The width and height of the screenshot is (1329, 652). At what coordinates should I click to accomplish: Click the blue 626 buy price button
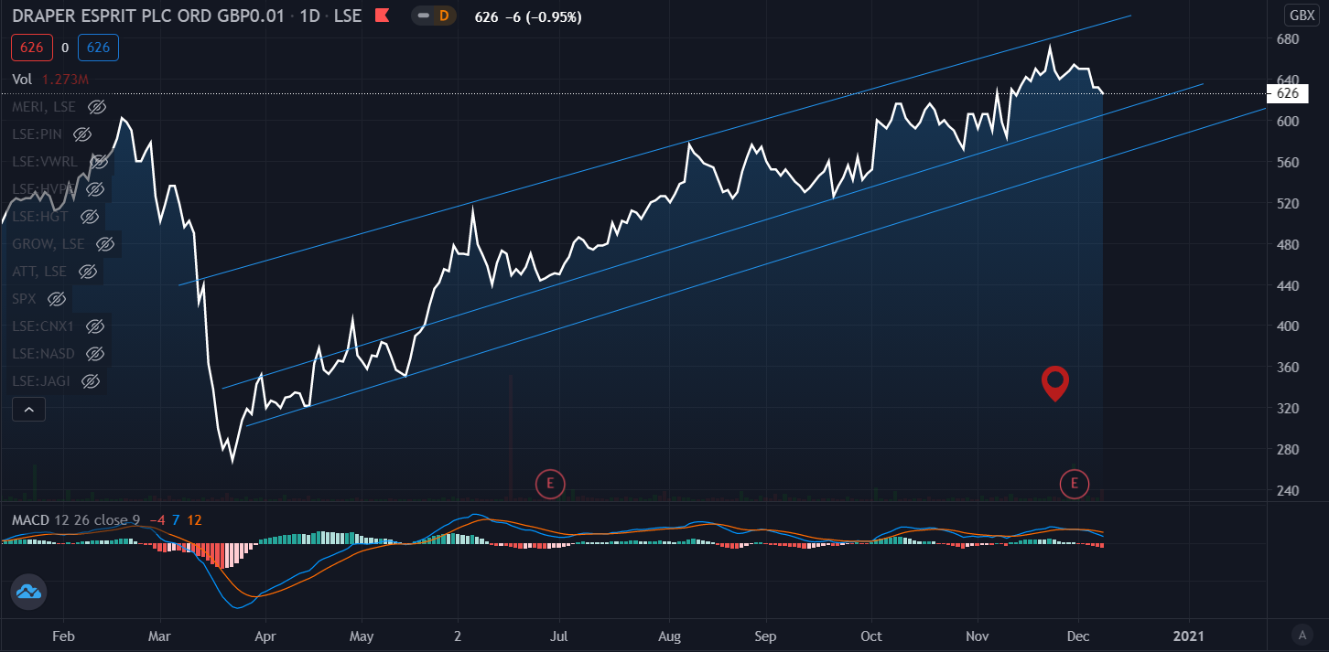pyautogui.click(x=98, y=48)
